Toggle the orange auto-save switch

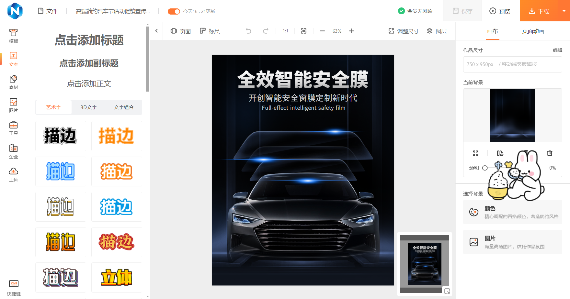tap(174, 11)
